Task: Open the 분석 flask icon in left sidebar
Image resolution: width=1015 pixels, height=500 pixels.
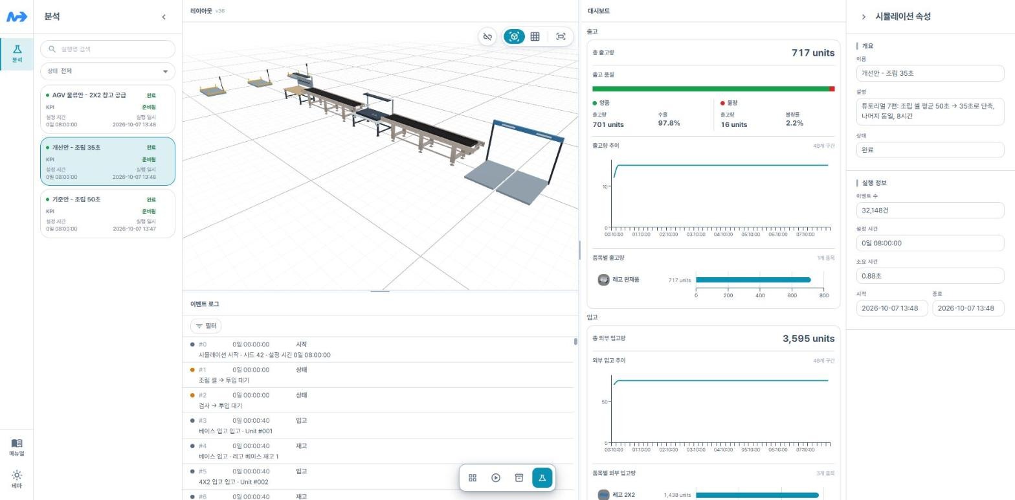Action: [x=17, y=54]
